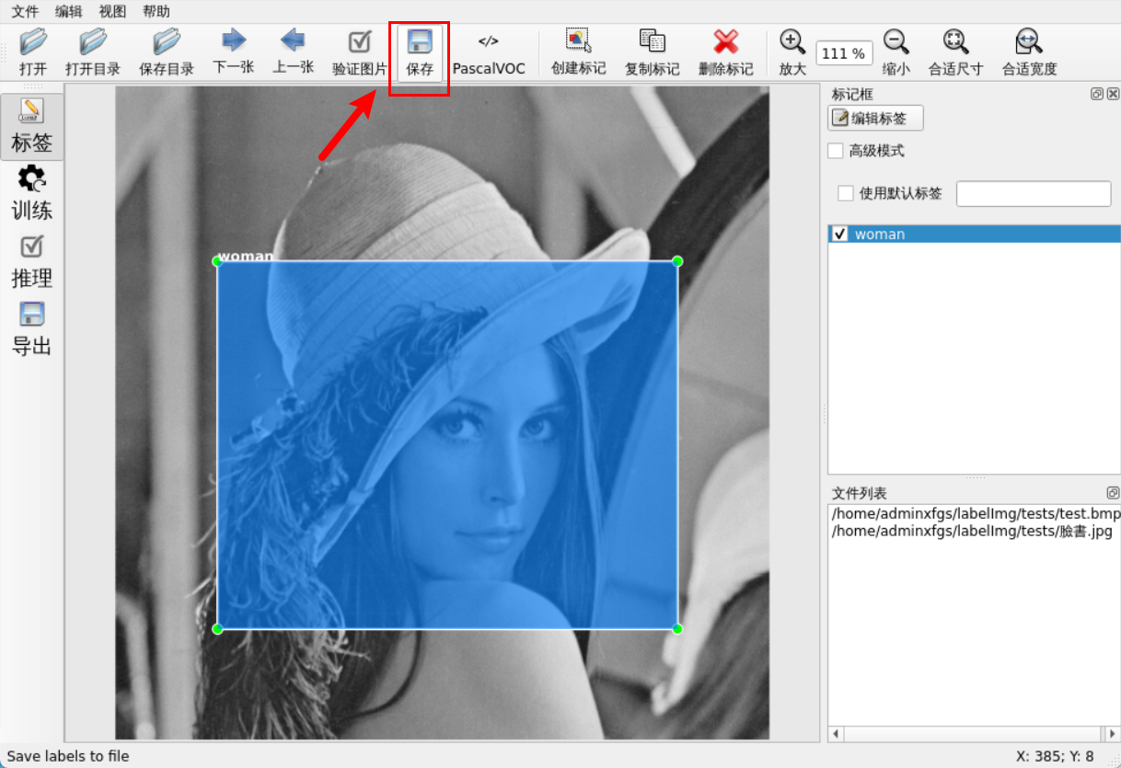The height and width of the screenshot is (768, 1121).
Task: Open the 导出 export sidebar section
Action: pos(32,330)
